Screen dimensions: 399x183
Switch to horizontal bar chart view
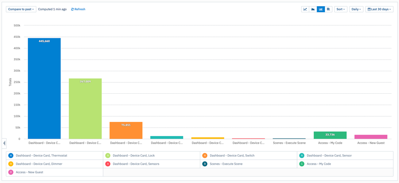[329, 9]
